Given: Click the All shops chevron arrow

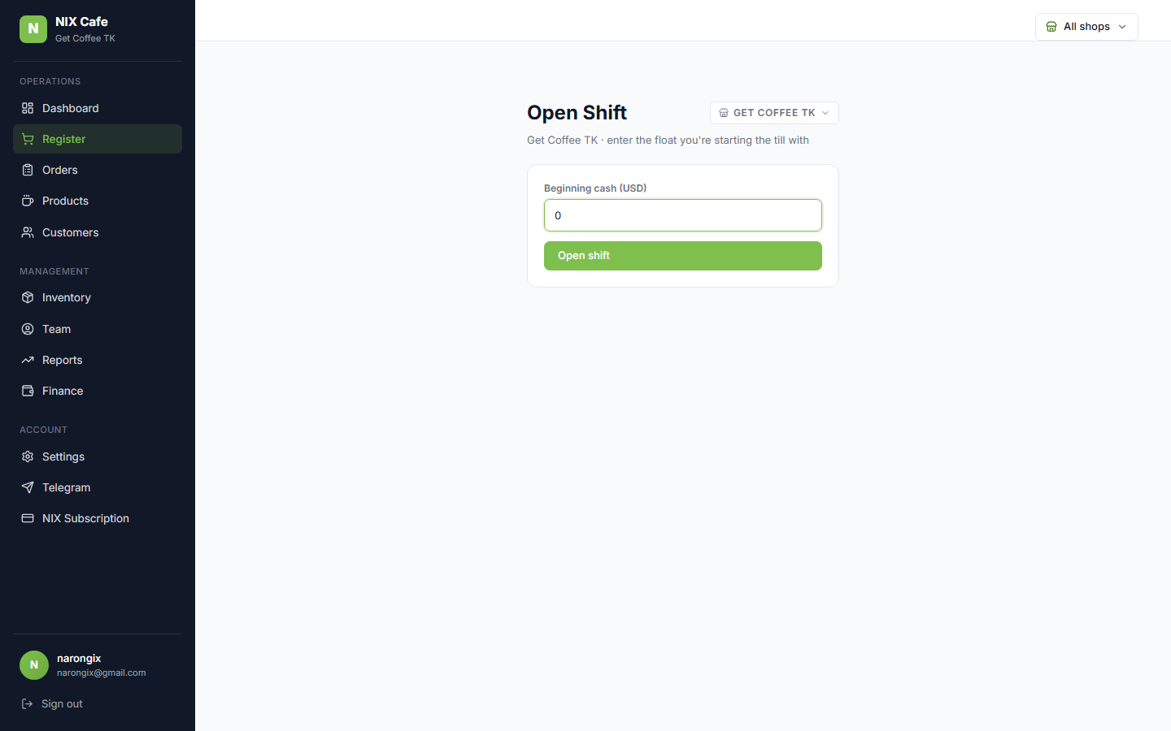Looking at the screenshot, I should [x=1122, y=27].
